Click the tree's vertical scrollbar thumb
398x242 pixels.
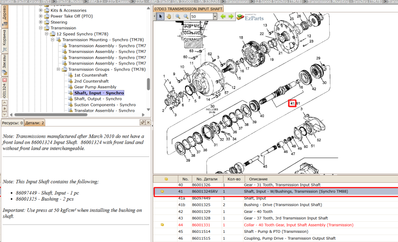[148, 84]
